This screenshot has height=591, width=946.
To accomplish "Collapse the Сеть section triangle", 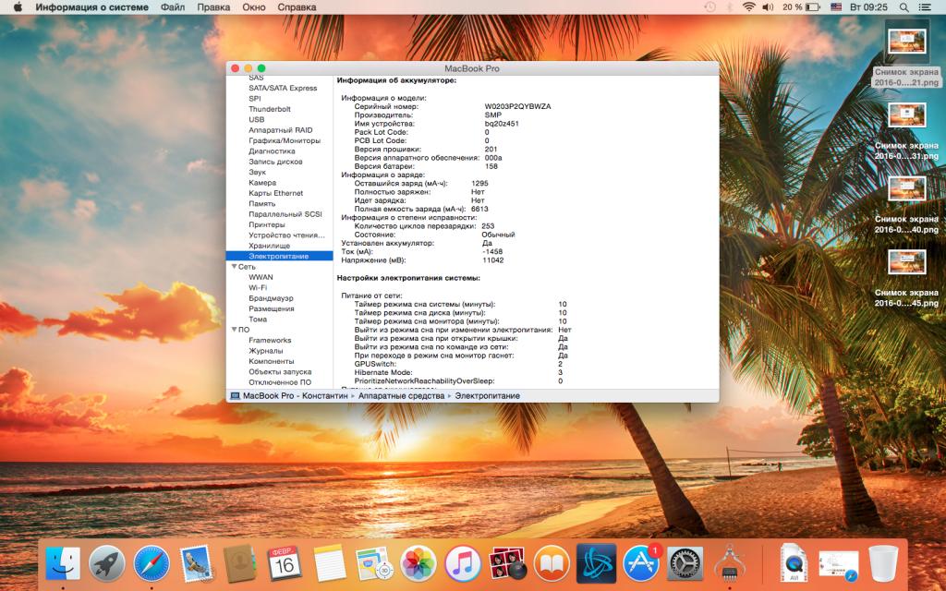I will 234,267.
